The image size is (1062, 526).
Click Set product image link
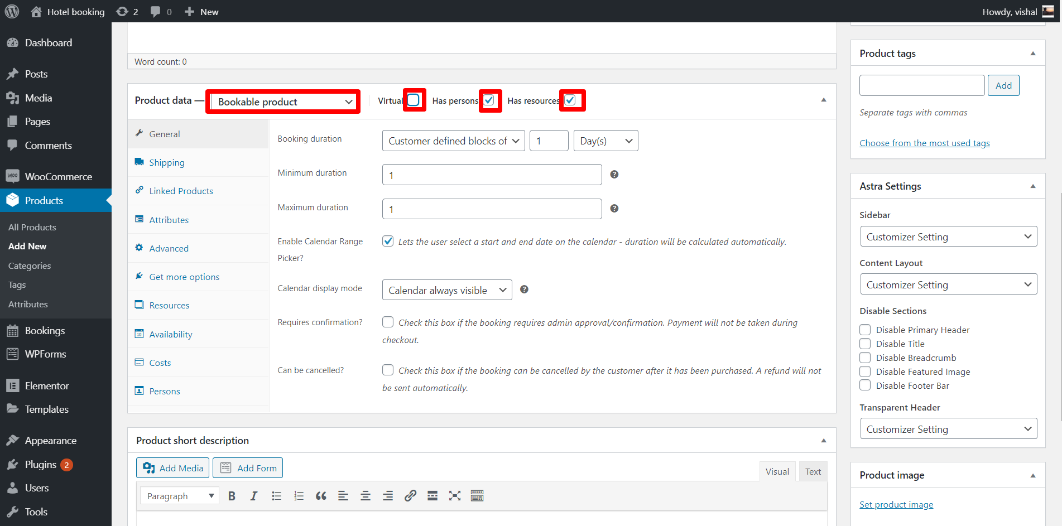click(x=896, y=504)
